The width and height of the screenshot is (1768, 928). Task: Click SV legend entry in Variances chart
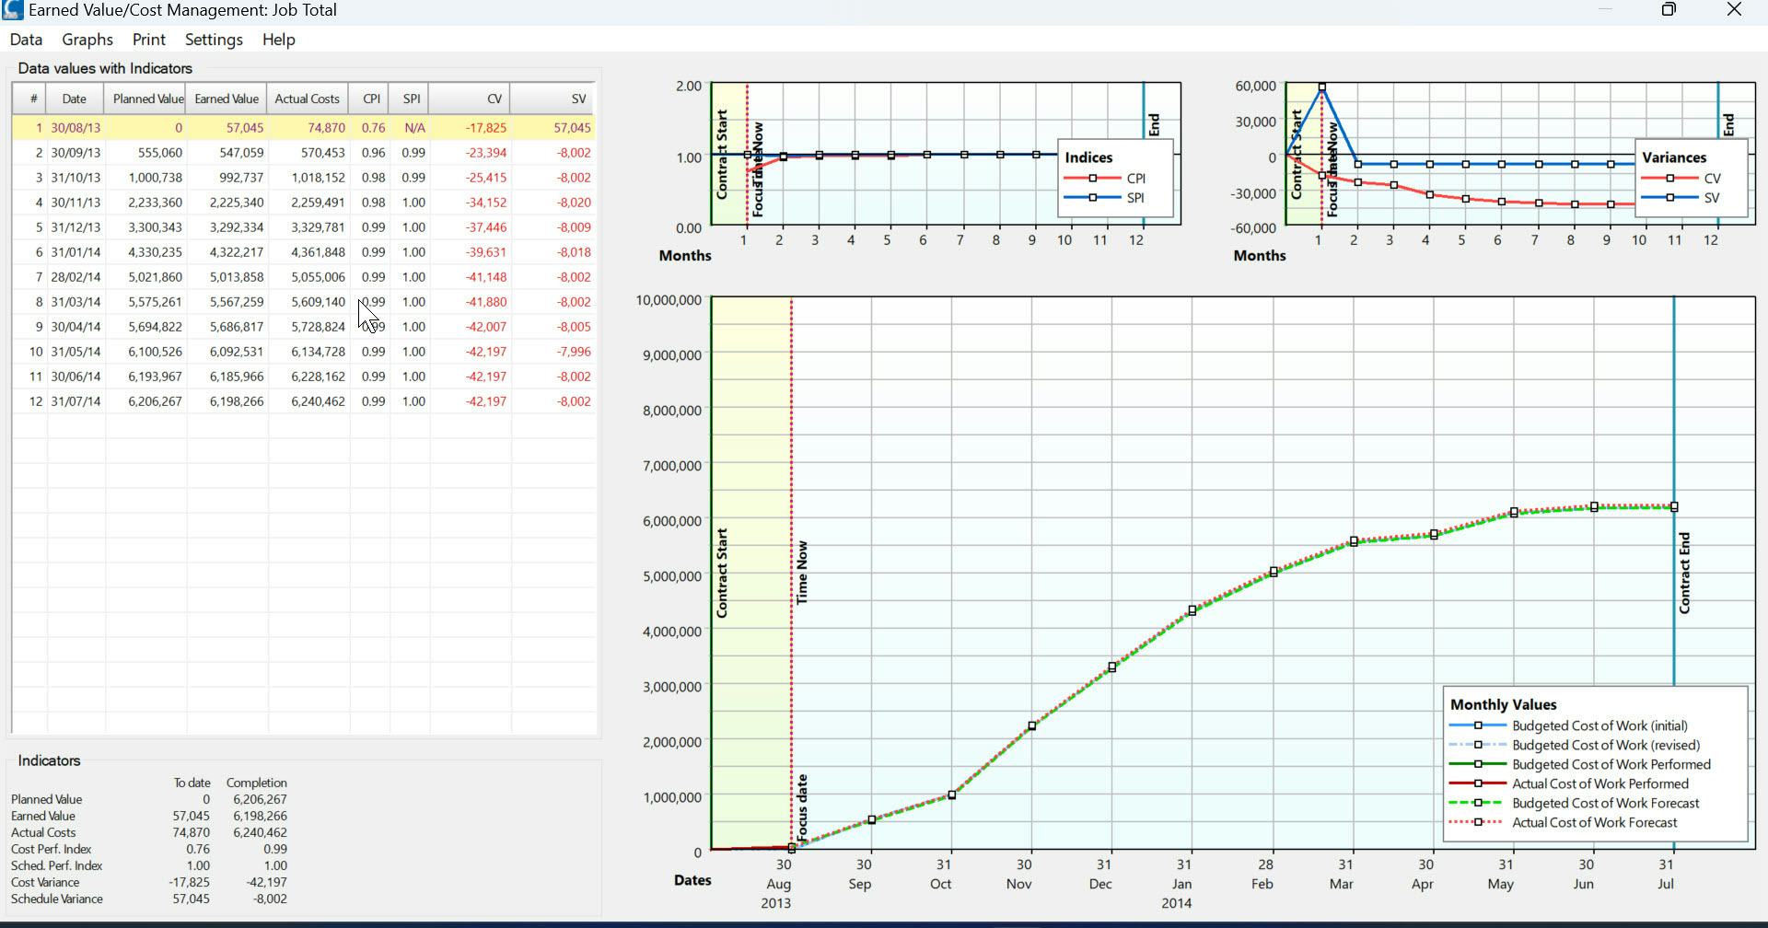click(x=1681, y=198)
